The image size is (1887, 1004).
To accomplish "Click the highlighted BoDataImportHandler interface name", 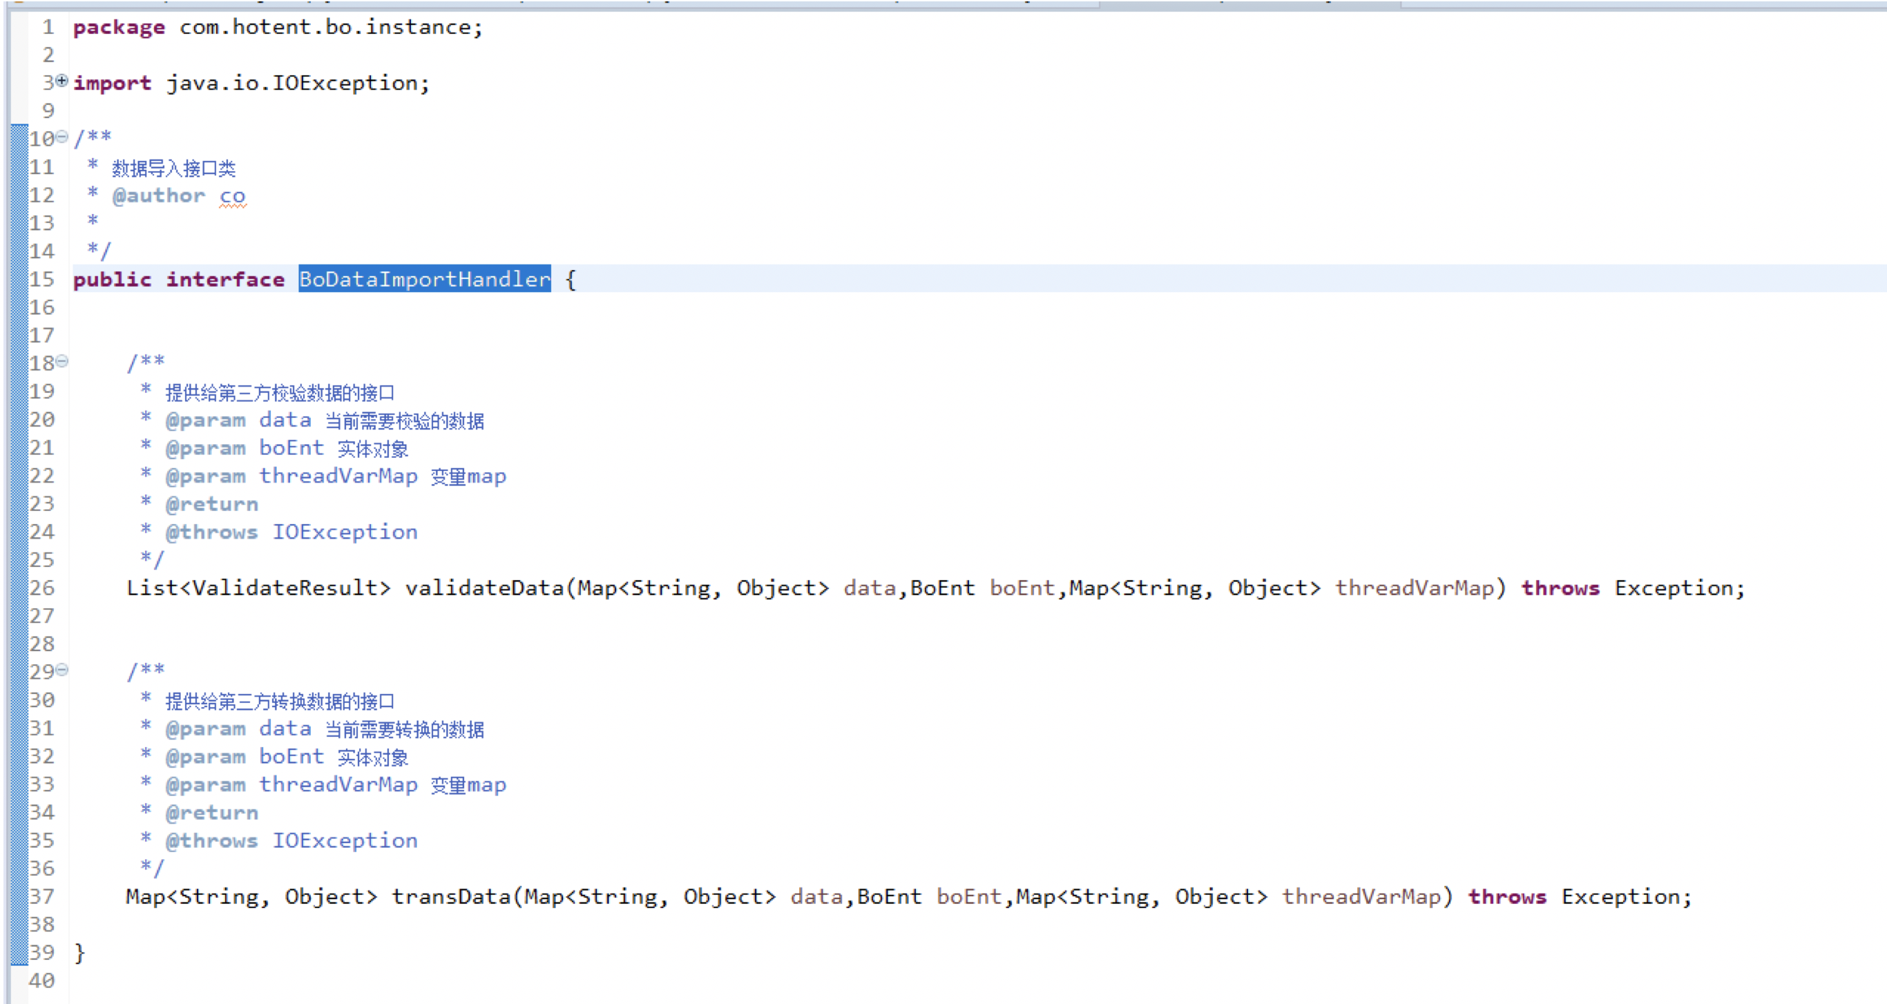I will [x=424, y=279].
